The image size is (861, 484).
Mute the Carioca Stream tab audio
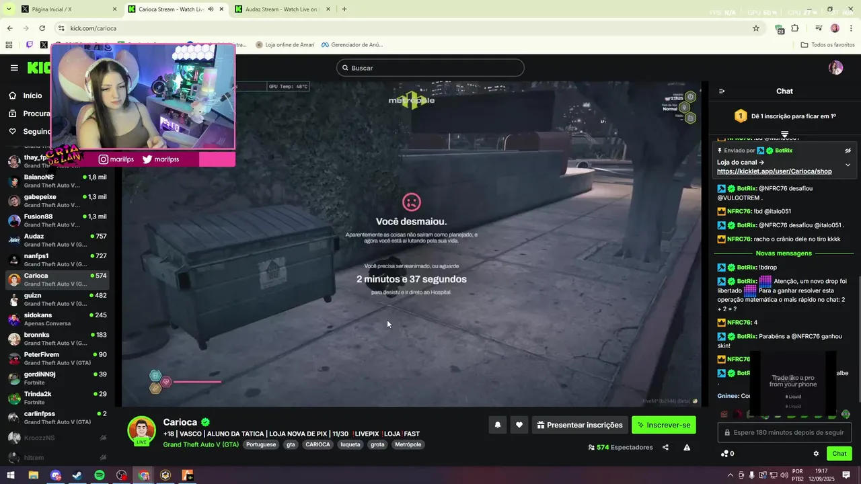[211, 9]
